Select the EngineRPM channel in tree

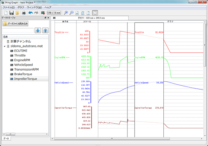22,60
